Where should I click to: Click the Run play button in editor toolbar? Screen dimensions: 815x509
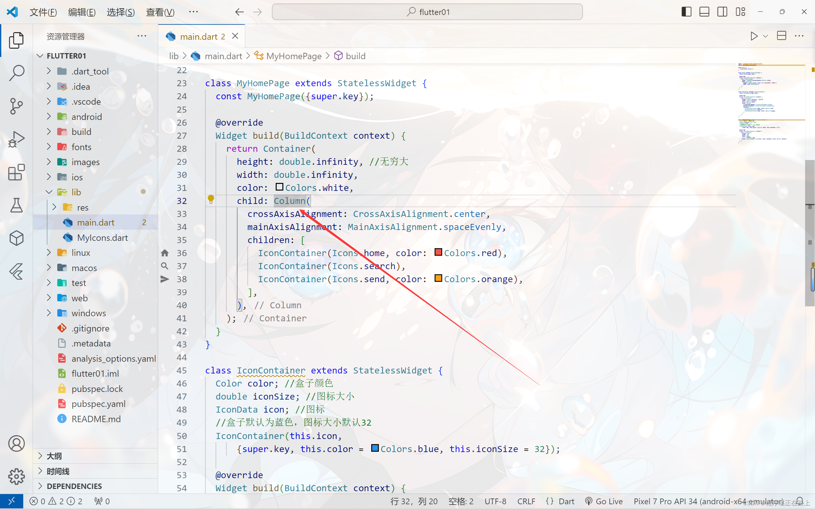(754, 36)
